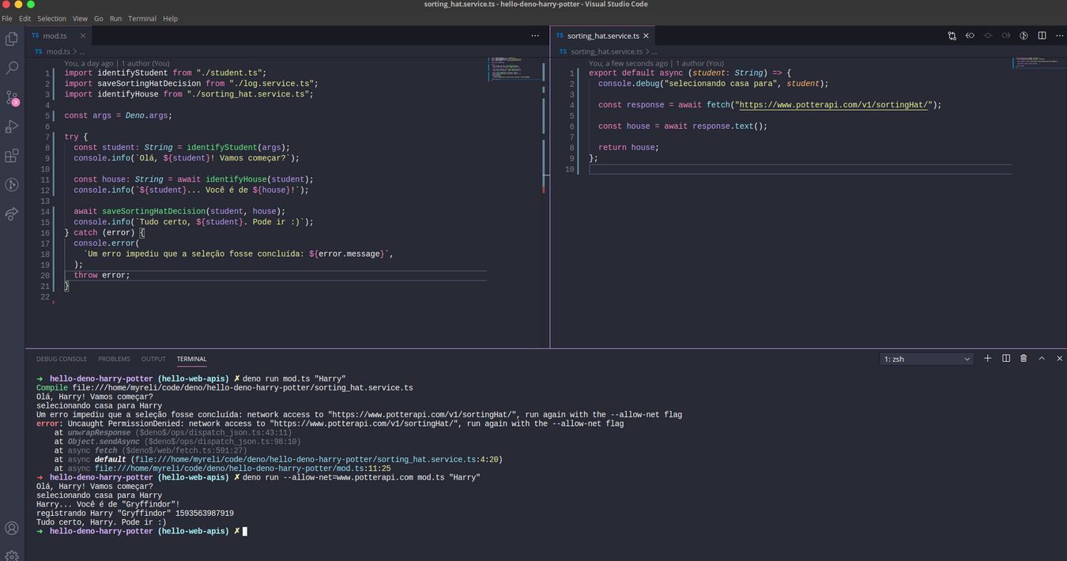Close the sorting_hat.service.ts editor tab

click(646, 36)
